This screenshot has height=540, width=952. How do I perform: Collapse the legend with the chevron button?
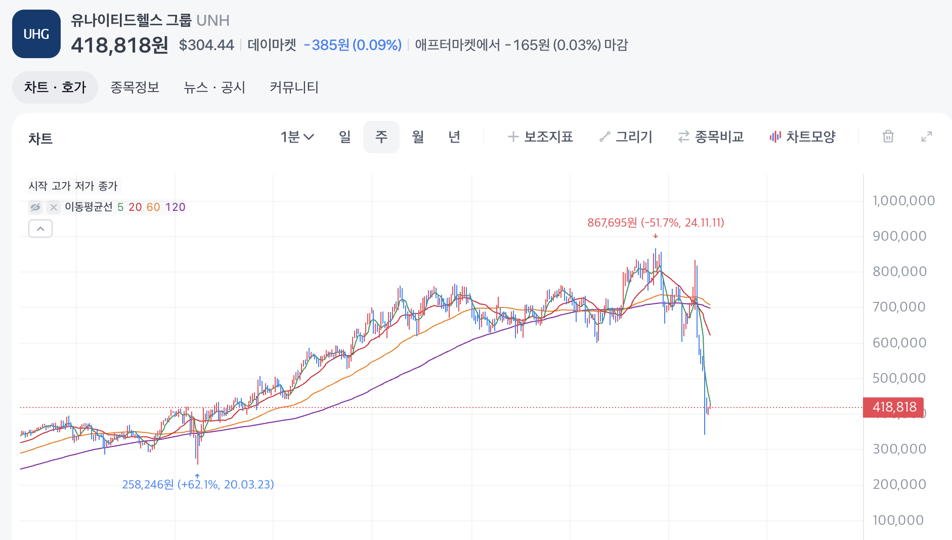[x=40, y=229]
